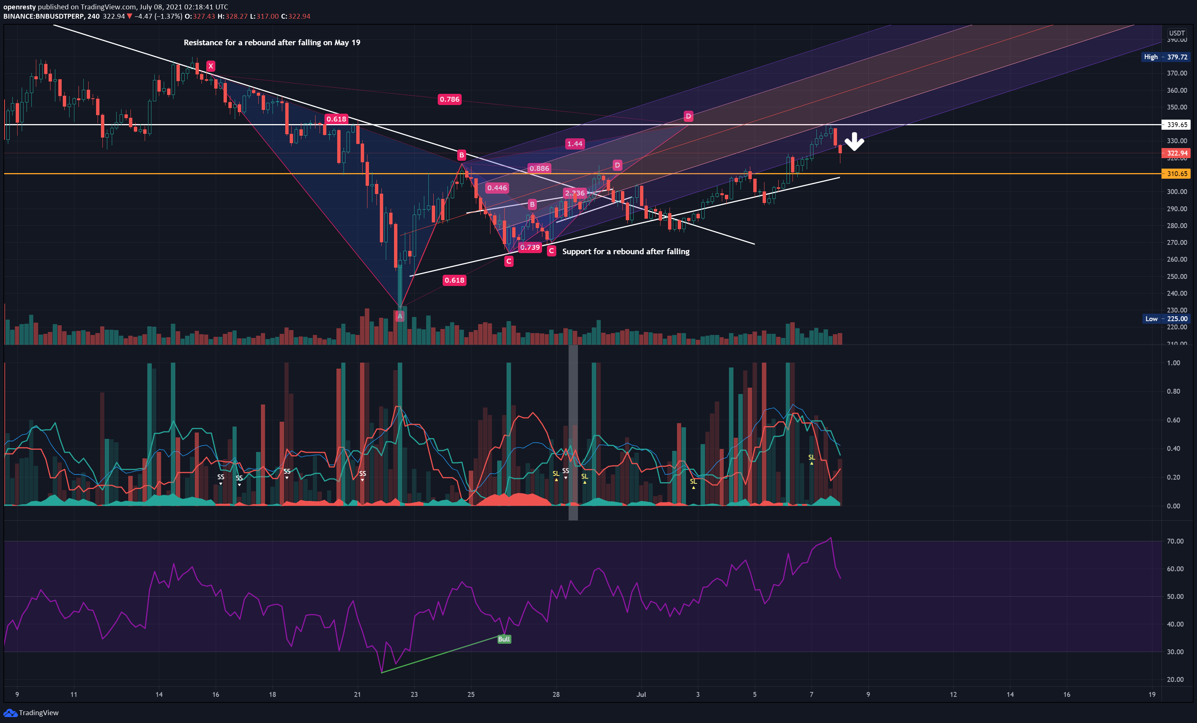
Task: Click the 240.00 level on price axis
Action: [1176, 293]
